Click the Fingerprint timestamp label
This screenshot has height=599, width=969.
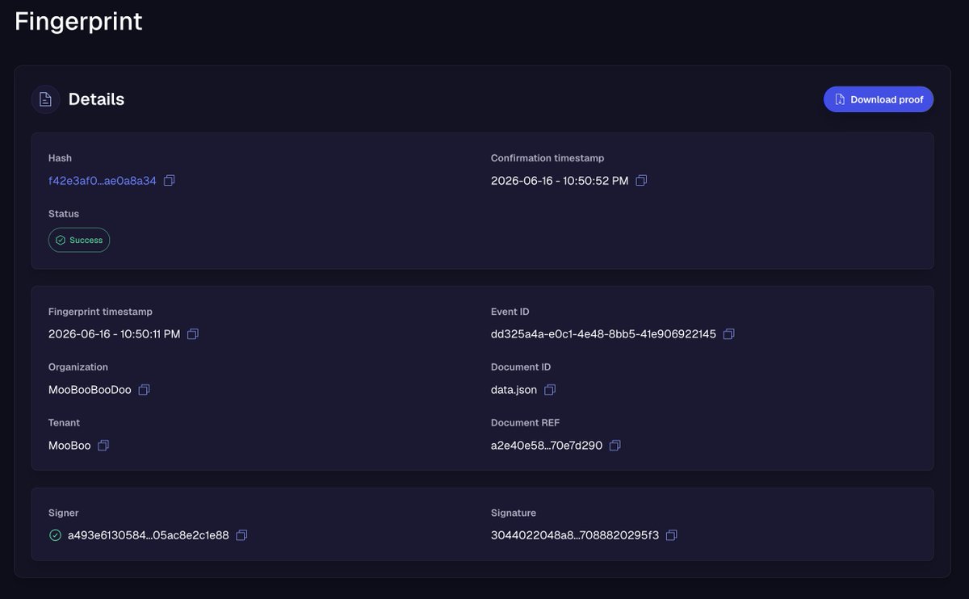100,312
